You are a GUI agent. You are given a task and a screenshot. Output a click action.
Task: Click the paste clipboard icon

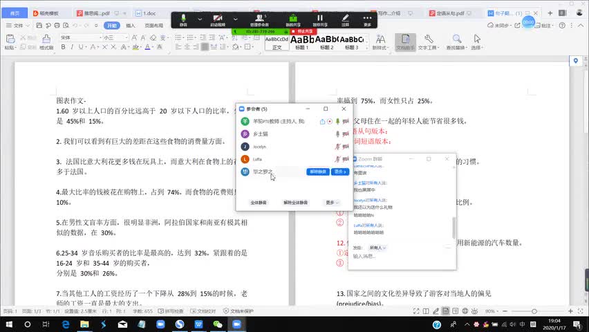click(10, 39)
